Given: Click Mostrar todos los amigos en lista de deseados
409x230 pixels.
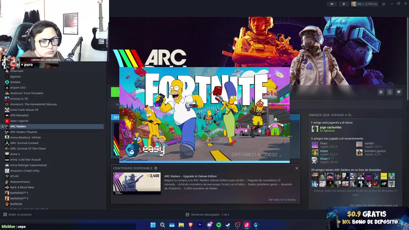Looking at the screenshot, I should click(355, 193).
